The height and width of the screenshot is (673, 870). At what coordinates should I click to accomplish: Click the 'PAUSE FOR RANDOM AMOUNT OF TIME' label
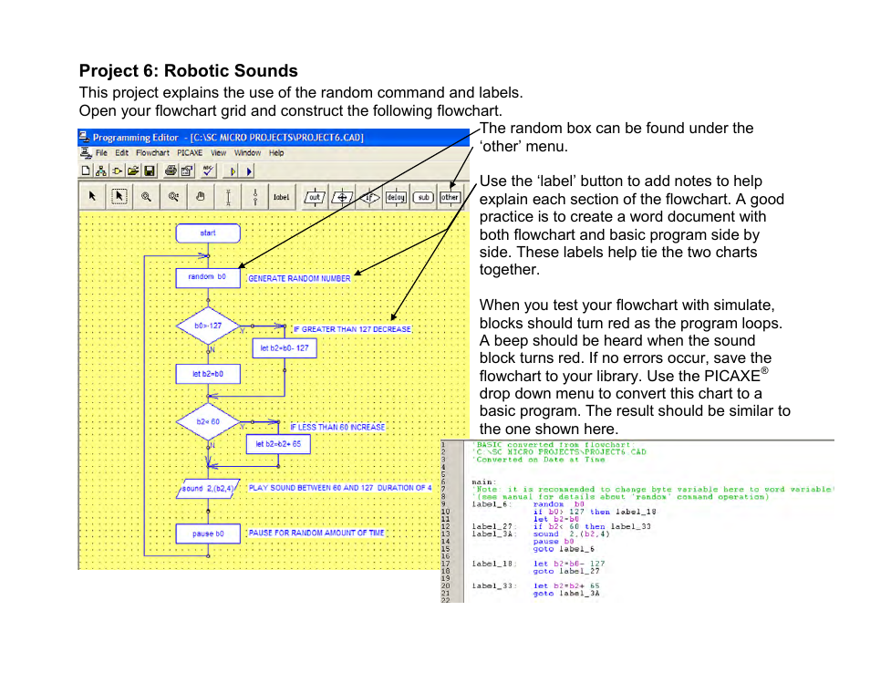(x=316, y=533)
